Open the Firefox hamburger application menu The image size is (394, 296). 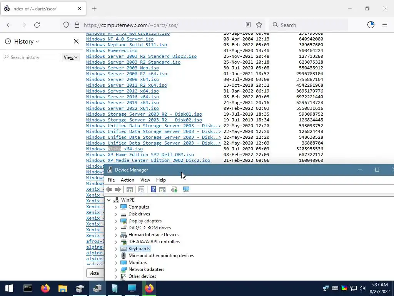[x=385, y=25]
